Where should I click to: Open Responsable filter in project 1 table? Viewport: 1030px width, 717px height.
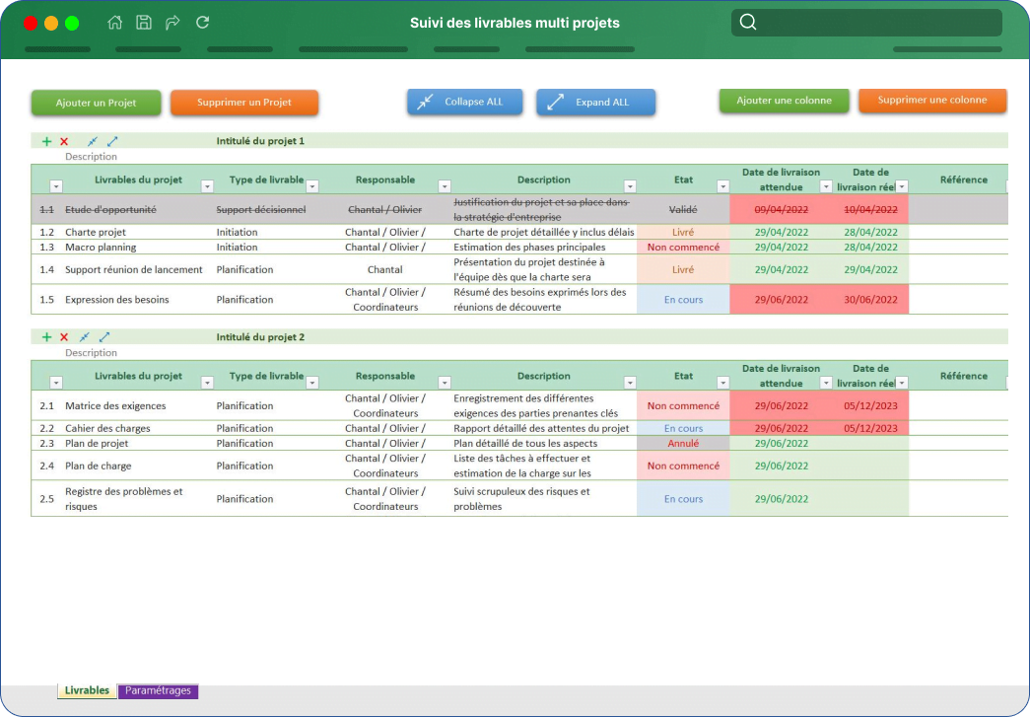(x=445, y=186)
